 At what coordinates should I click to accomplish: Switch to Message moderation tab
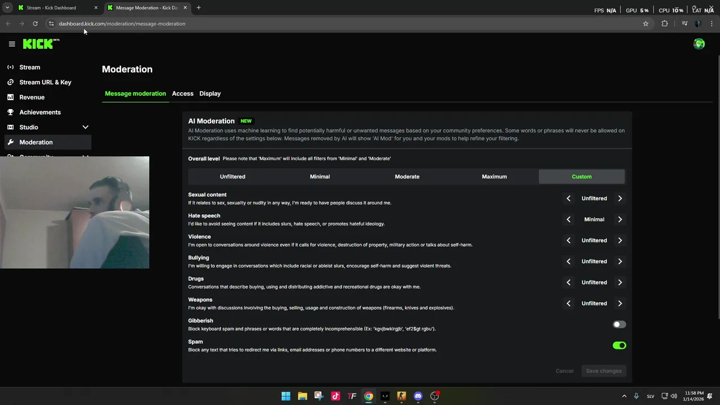136,93
